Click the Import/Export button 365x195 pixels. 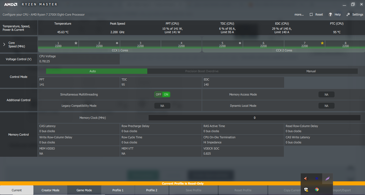coord(341,190)
